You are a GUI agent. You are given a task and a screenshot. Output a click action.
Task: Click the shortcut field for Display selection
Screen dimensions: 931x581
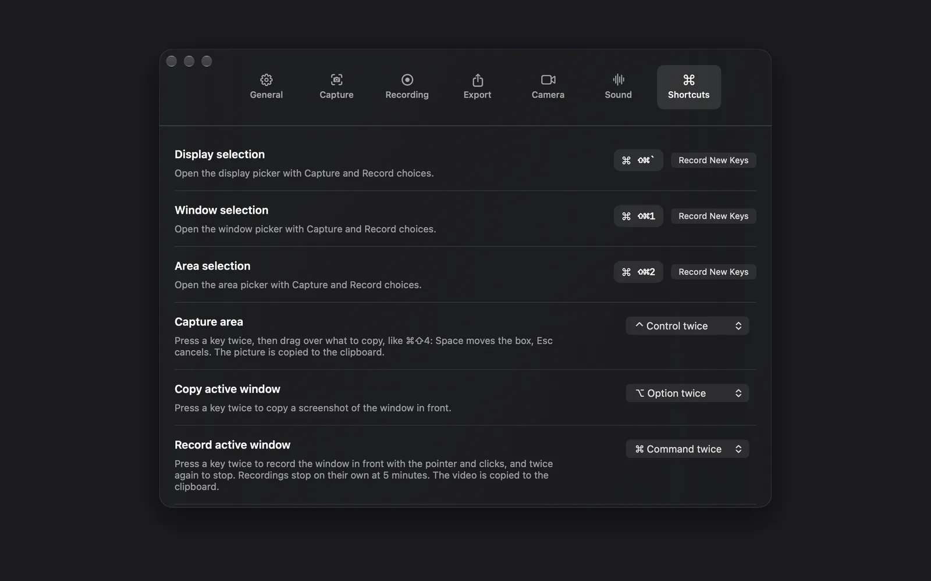[x=638, y=160]
